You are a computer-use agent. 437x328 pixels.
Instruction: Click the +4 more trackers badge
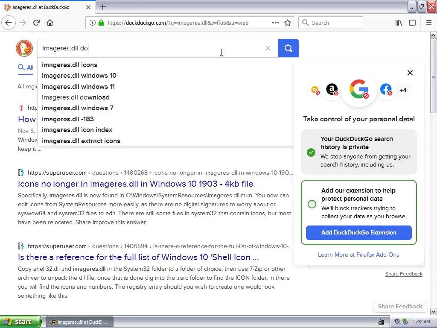coord(403,90)
